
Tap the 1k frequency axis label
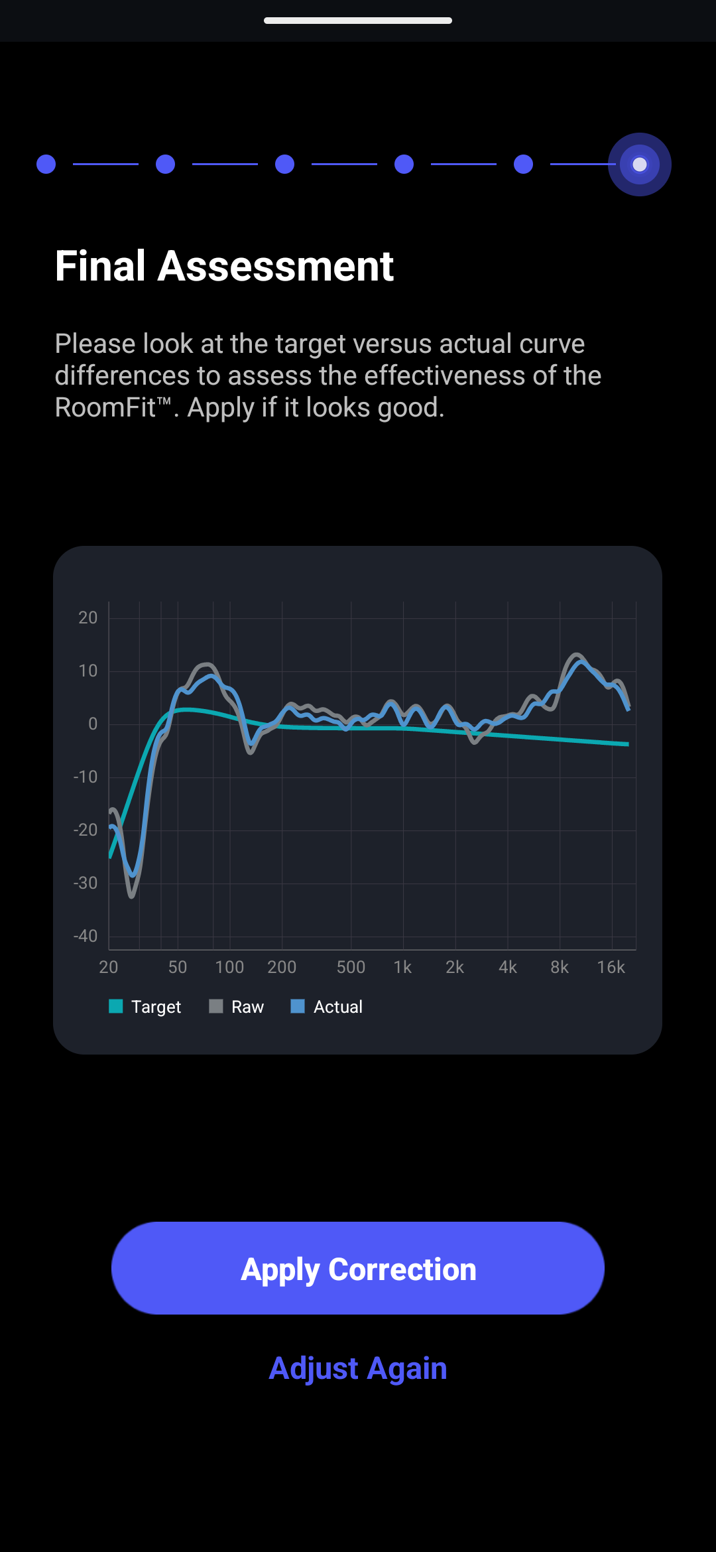402,967
